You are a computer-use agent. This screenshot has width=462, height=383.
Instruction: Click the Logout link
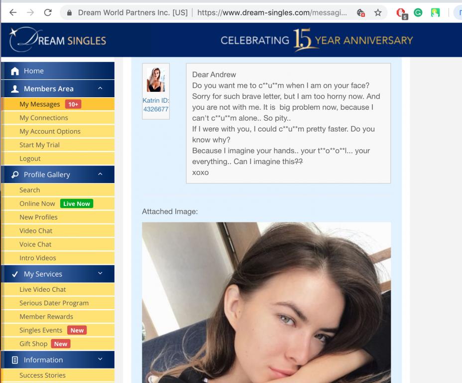click(30, 159)
